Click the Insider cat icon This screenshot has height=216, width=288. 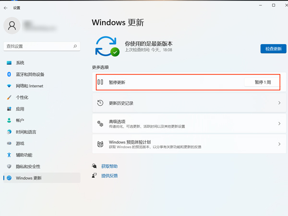100,144
